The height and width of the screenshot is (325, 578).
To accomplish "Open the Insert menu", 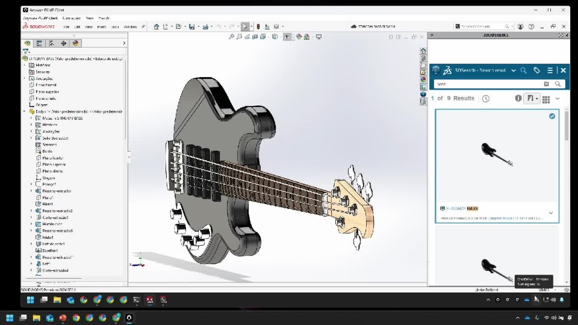I will coord(102,27).
